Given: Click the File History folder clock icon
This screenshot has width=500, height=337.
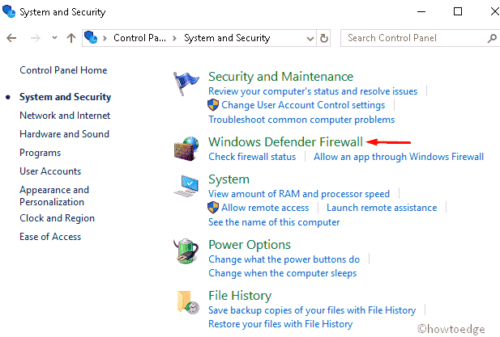Looking at the screenshot, I should point(188,303).
